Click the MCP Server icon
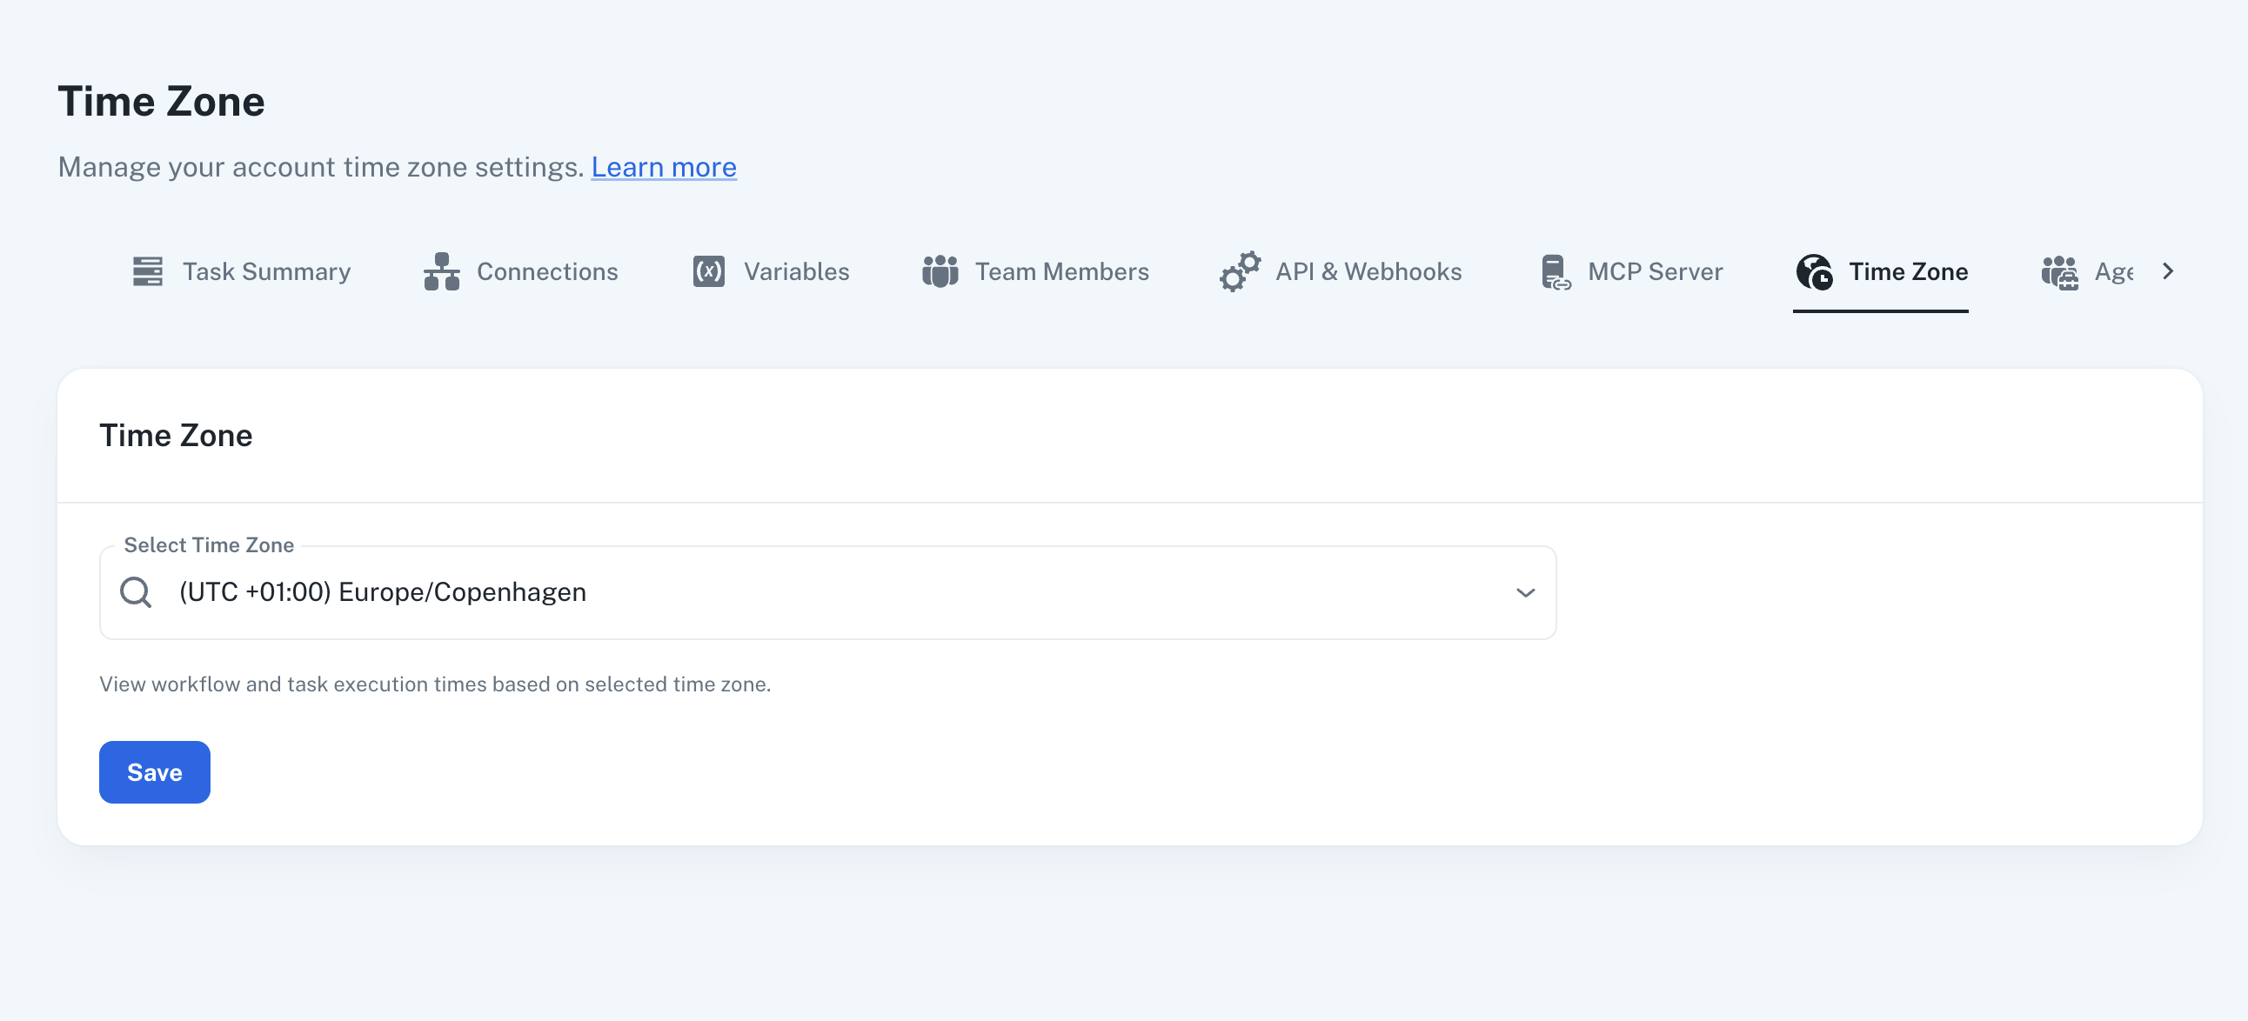 1556,271
